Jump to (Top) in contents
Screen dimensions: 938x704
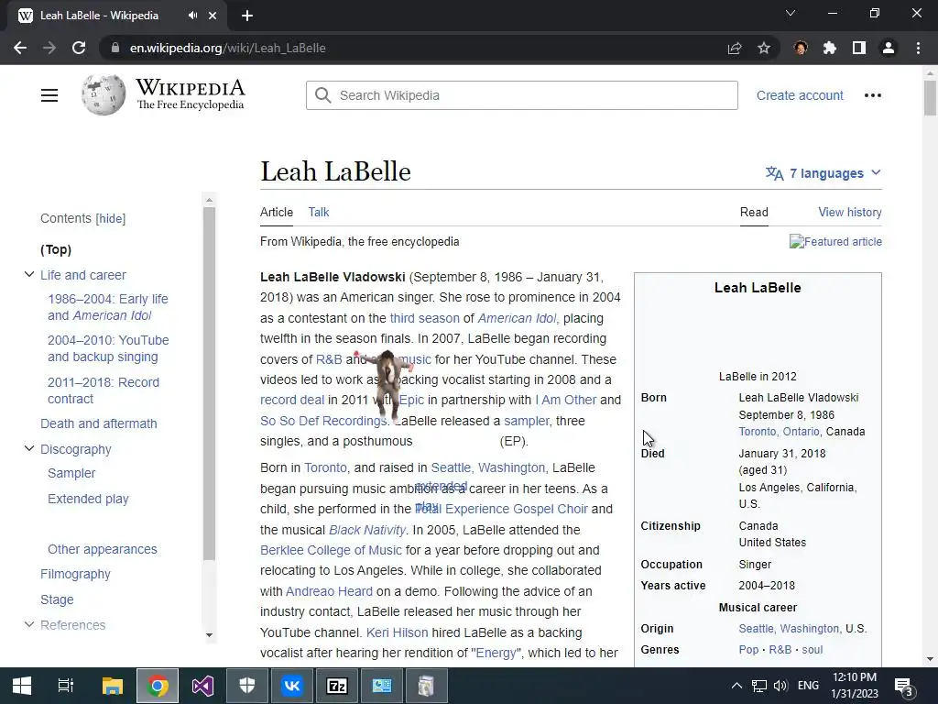pyautogui.click(x=56, y=249)
